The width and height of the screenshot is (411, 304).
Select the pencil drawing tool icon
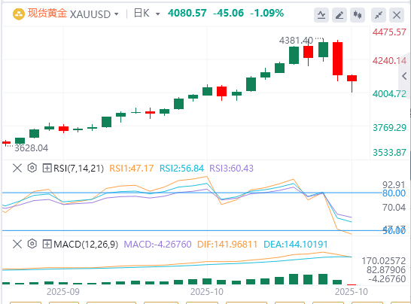(339, 15)
